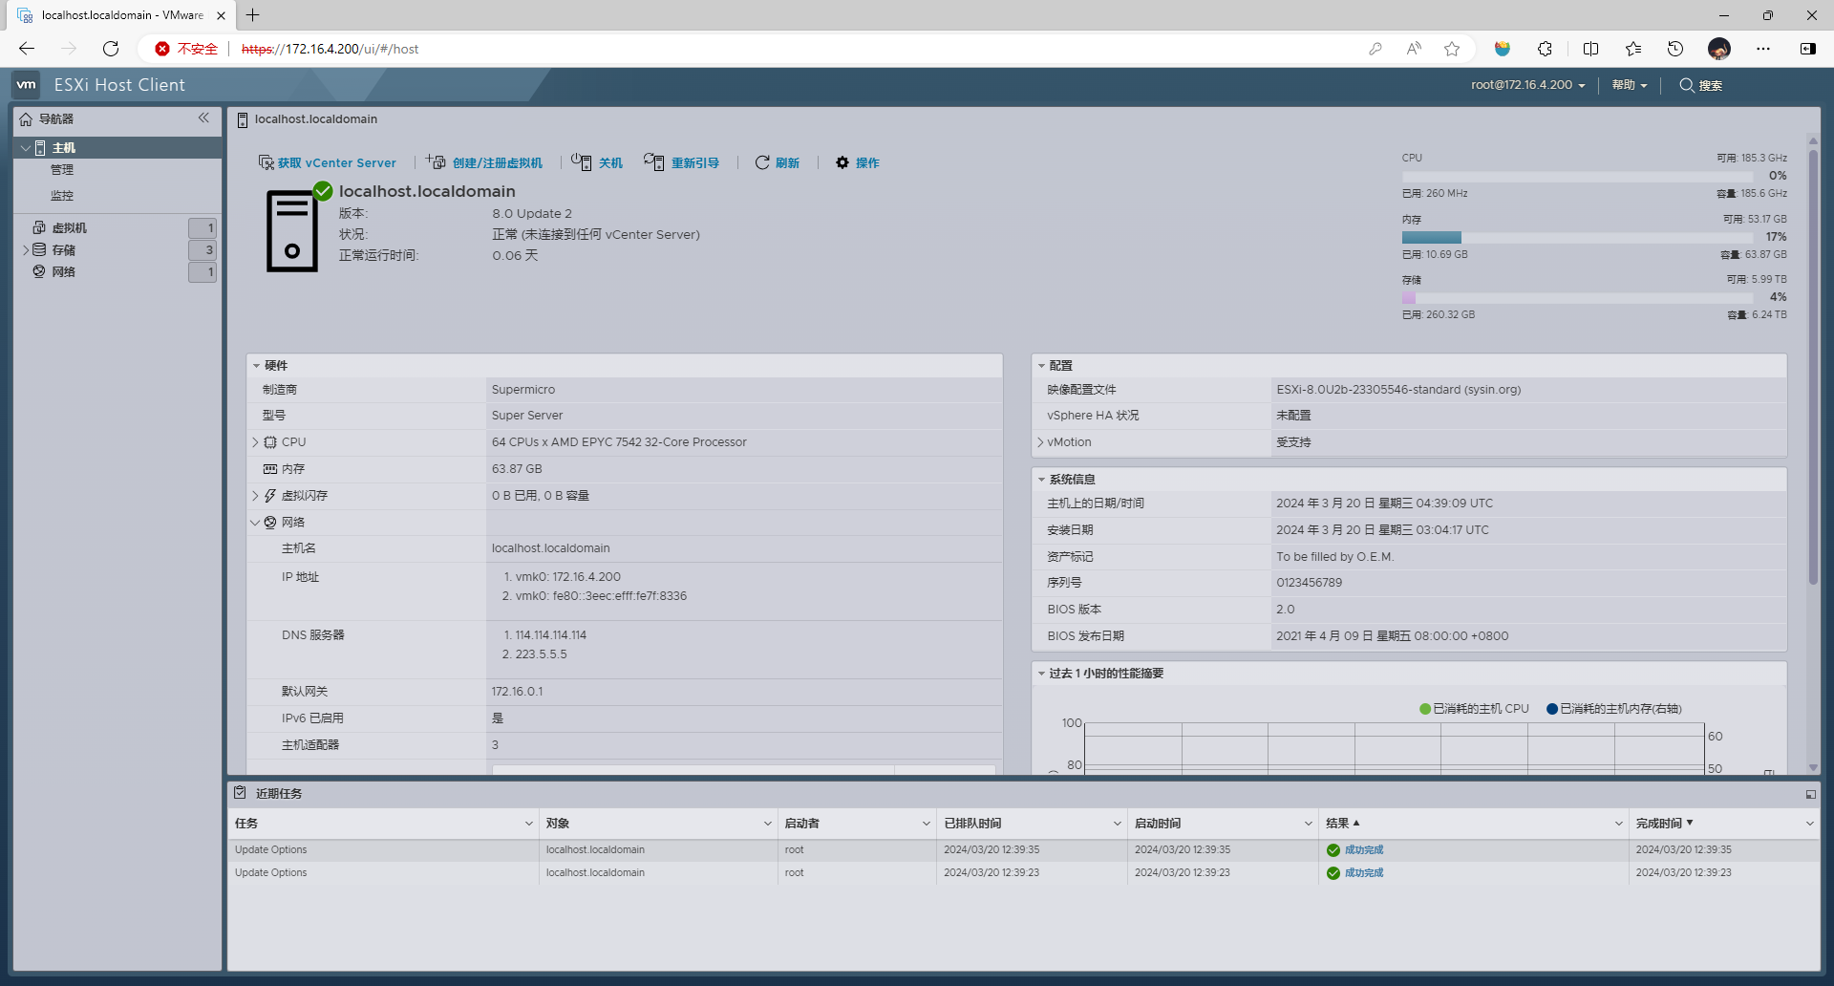
Task: Collapse the 网络 hardware row
Action: point(255,523)
